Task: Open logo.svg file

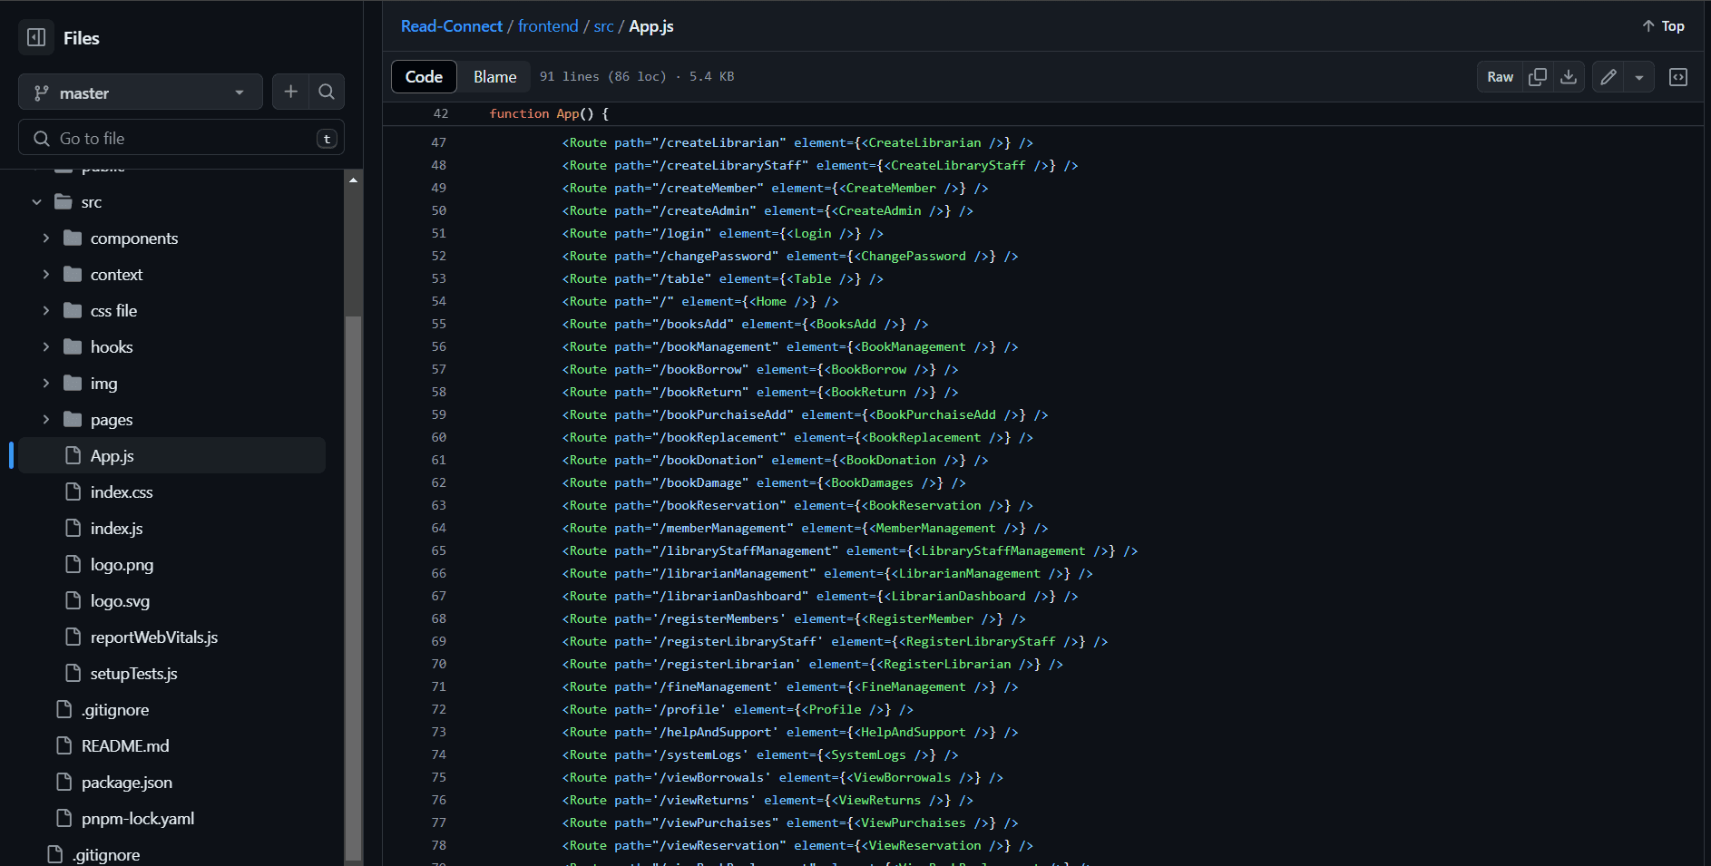Action: coord(120,601)
